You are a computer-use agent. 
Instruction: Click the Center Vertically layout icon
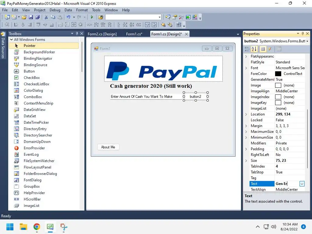154,25
